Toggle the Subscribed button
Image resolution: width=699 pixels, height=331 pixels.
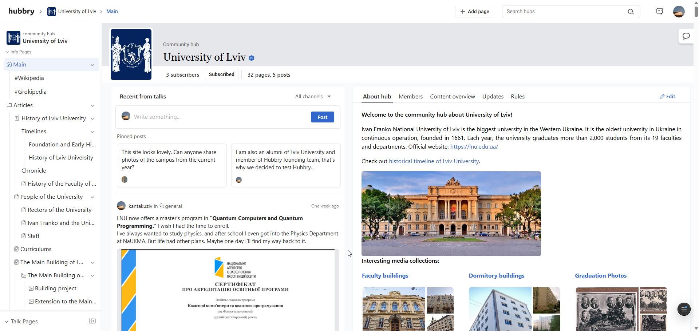221,74
